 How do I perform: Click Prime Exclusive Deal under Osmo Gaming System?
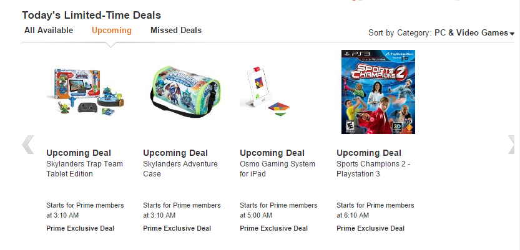coord(273,228)
